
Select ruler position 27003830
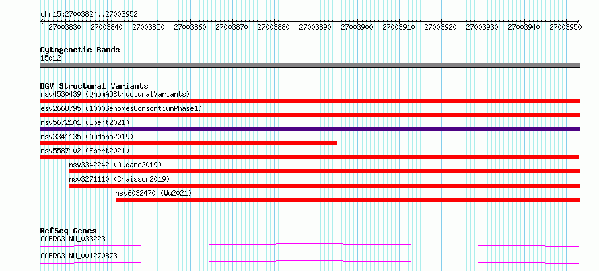pos(65,27)
